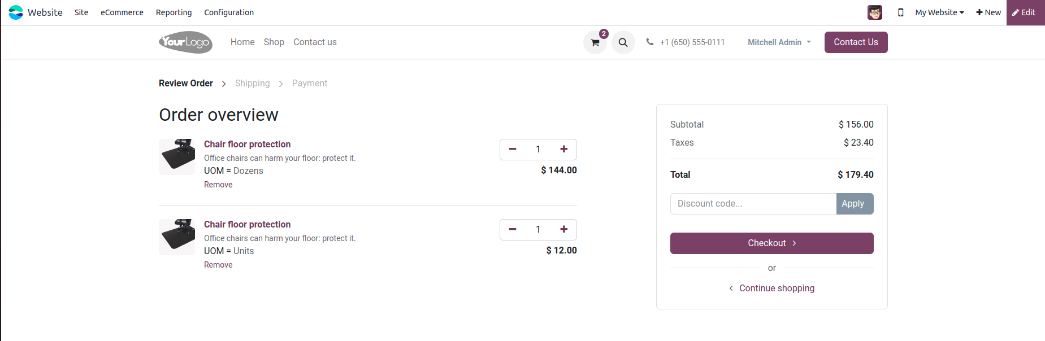1045x341 pixels.
Task: Open the shopping cart icon
Action: point(595,42)
